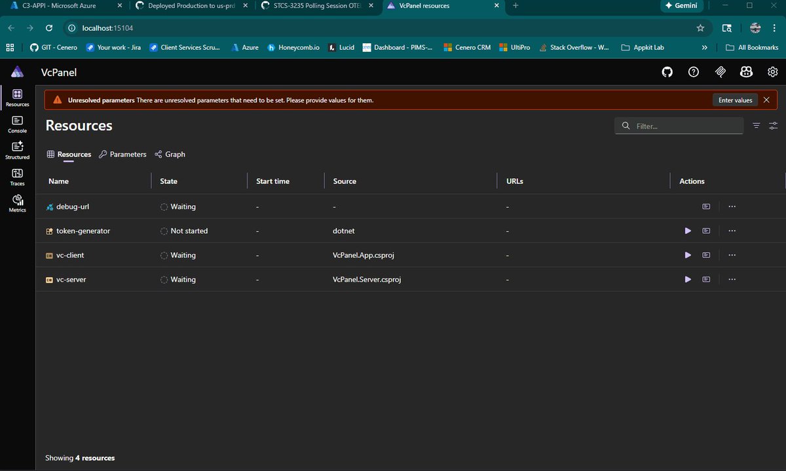This screenshot has width=786, height=471.
Task: View console logs for token-generator
Action: (x=706, y=231)
